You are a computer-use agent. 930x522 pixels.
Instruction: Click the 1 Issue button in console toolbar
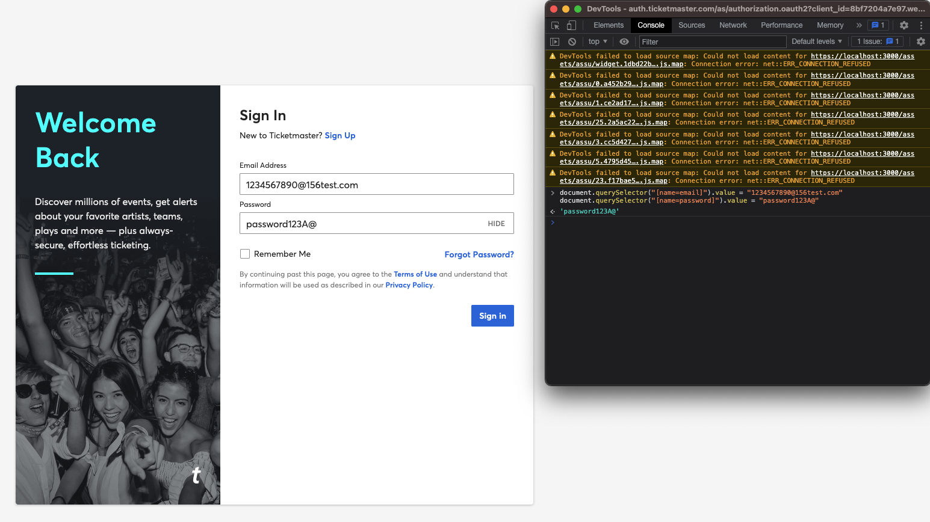coord(878,41)
